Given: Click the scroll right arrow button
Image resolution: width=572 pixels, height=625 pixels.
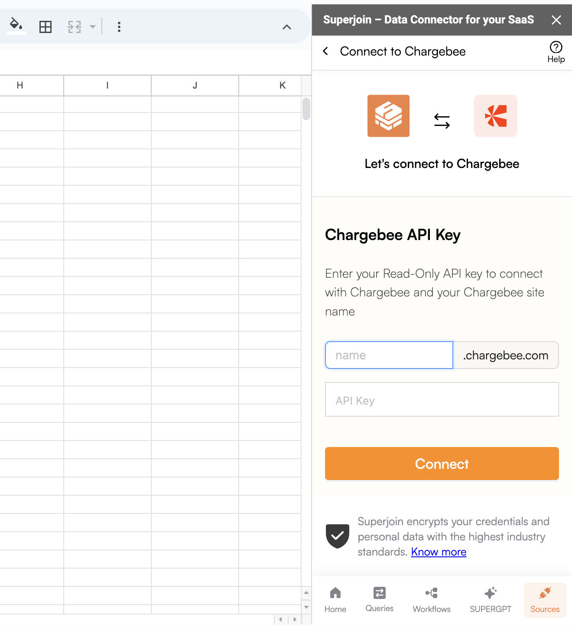Looking at the screenshot, I should (x=295, y=619).
